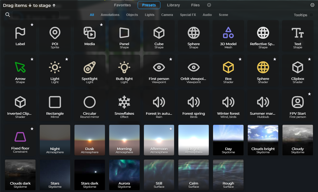The width and height of the screenshot is (318, 192).
Task: Pick the Clouds bright skydome thumbnail
Action: [x=263, y=140]
